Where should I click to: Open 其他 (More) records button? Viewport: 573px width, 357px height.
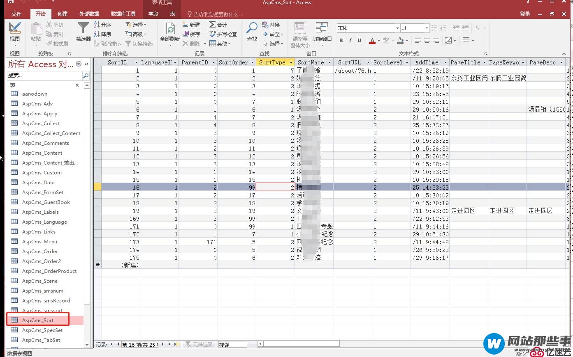point(220,43)
